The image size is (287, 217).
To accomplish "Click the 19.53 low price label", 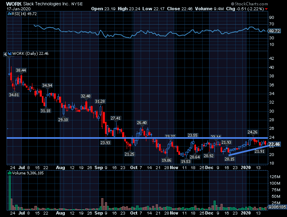I will click(x=186, y=161).
